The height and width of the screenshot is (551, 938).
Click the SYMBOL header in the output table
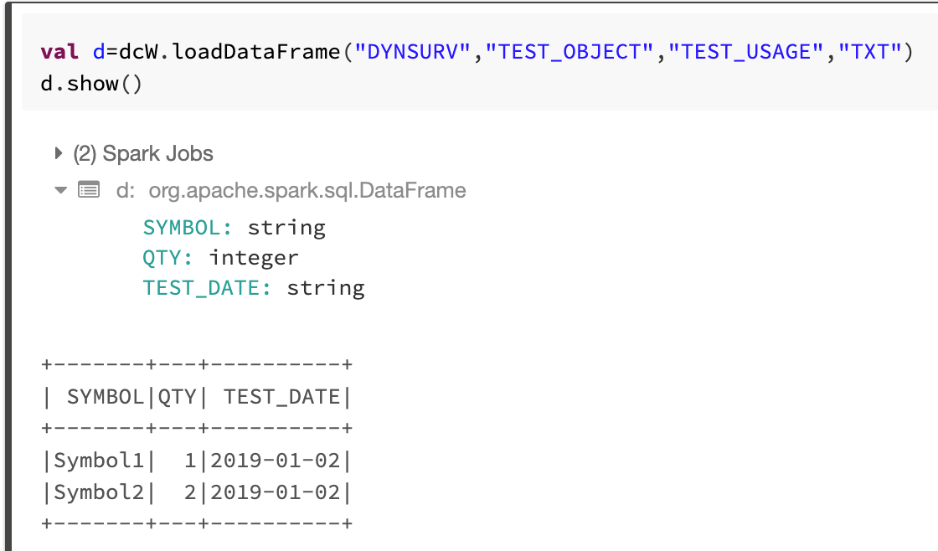[x=106, y=396]
